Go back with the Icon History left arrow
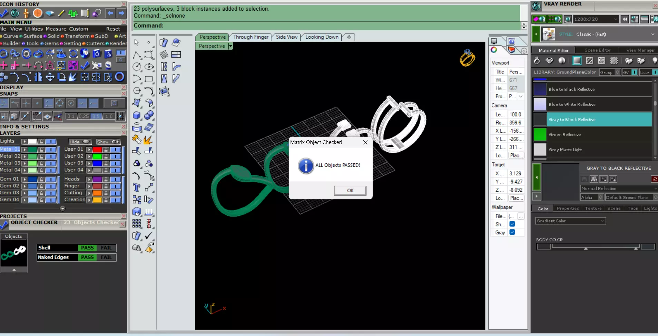 [110, 13]
